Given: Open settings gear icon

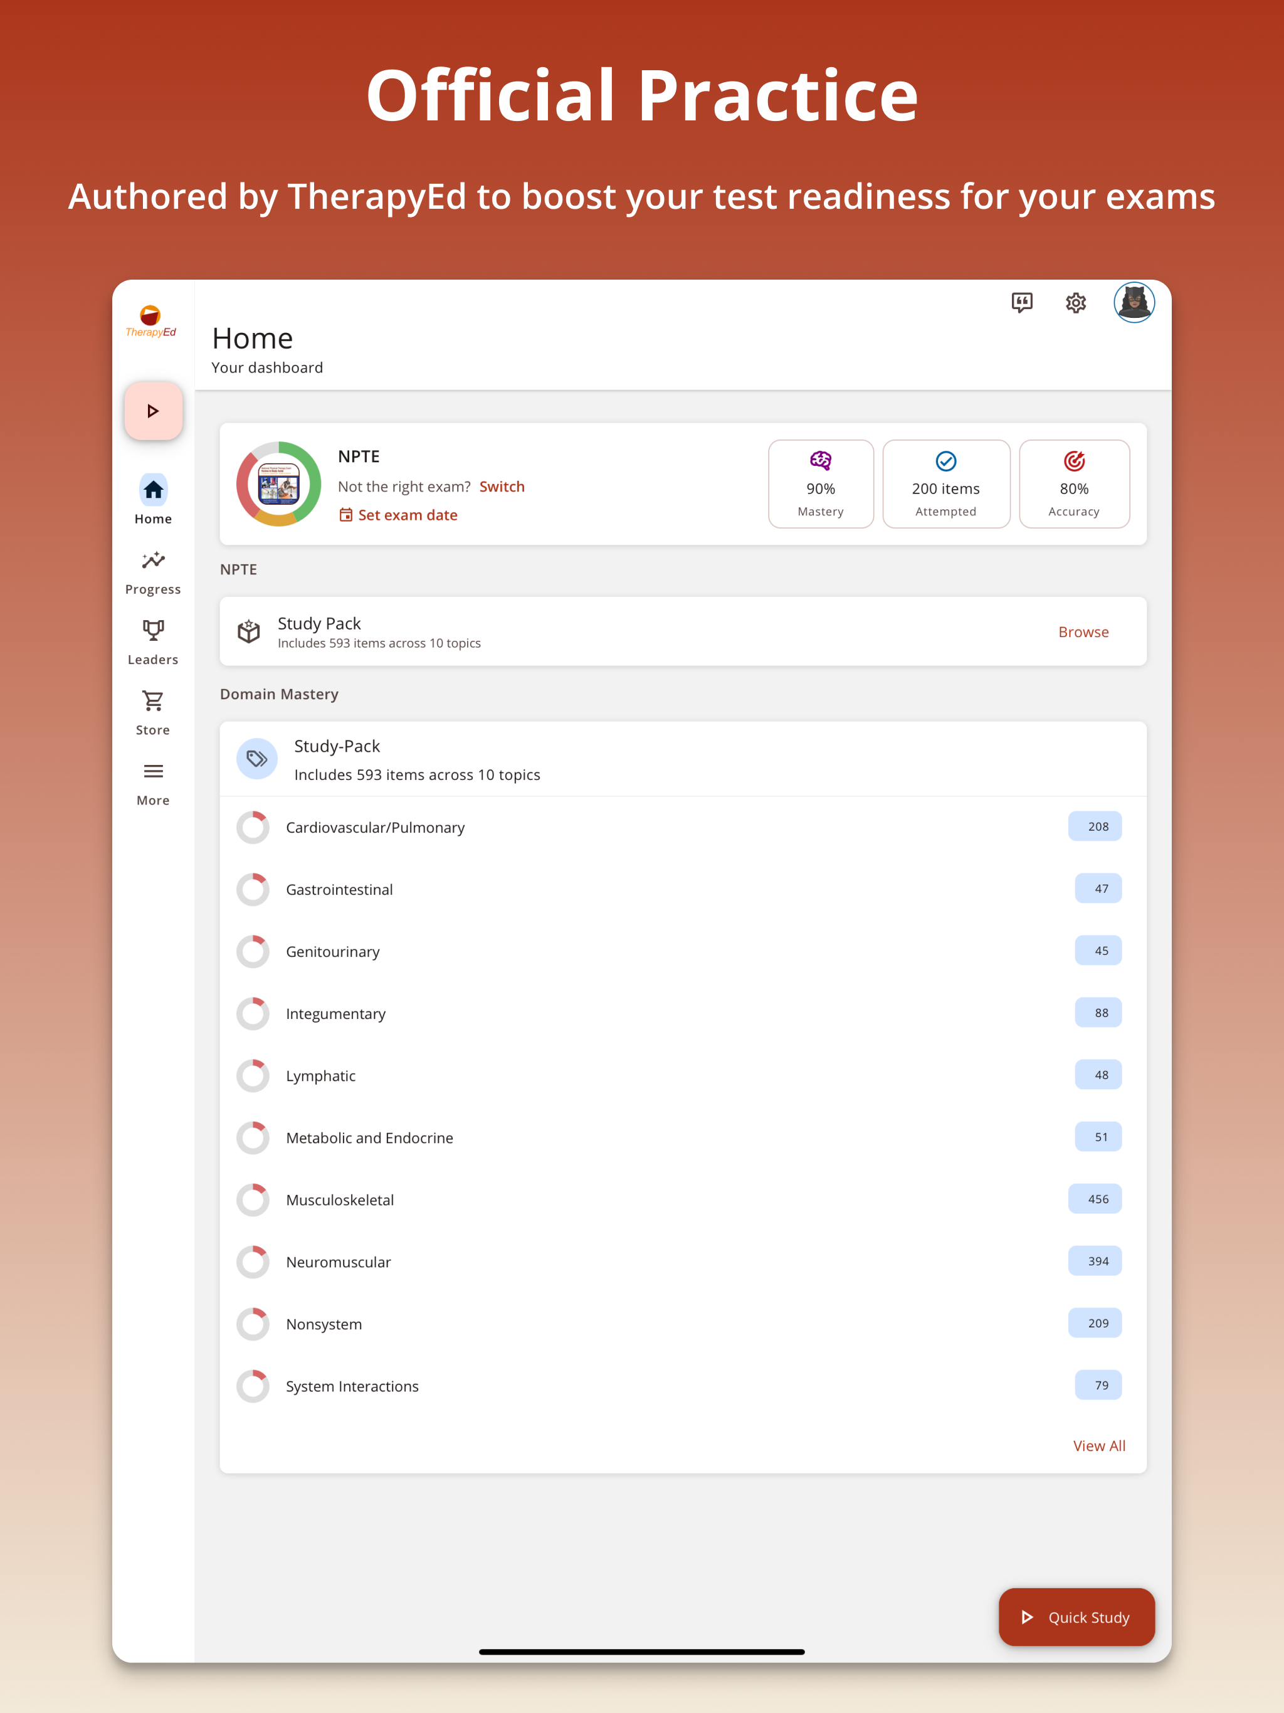Looking at the screenshot, I should point(1076,303).
